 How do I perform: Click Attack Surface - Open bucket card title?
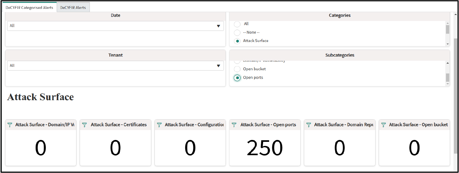[x=419, y=125]
